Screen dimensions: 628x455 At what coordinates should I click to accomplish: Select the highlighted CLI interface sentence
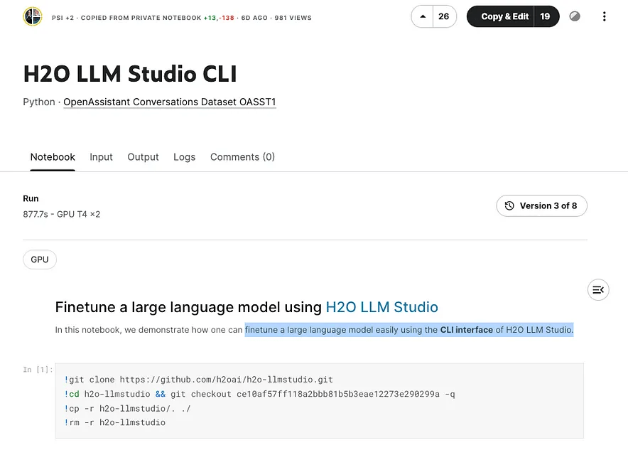click(x=408, y=330)
